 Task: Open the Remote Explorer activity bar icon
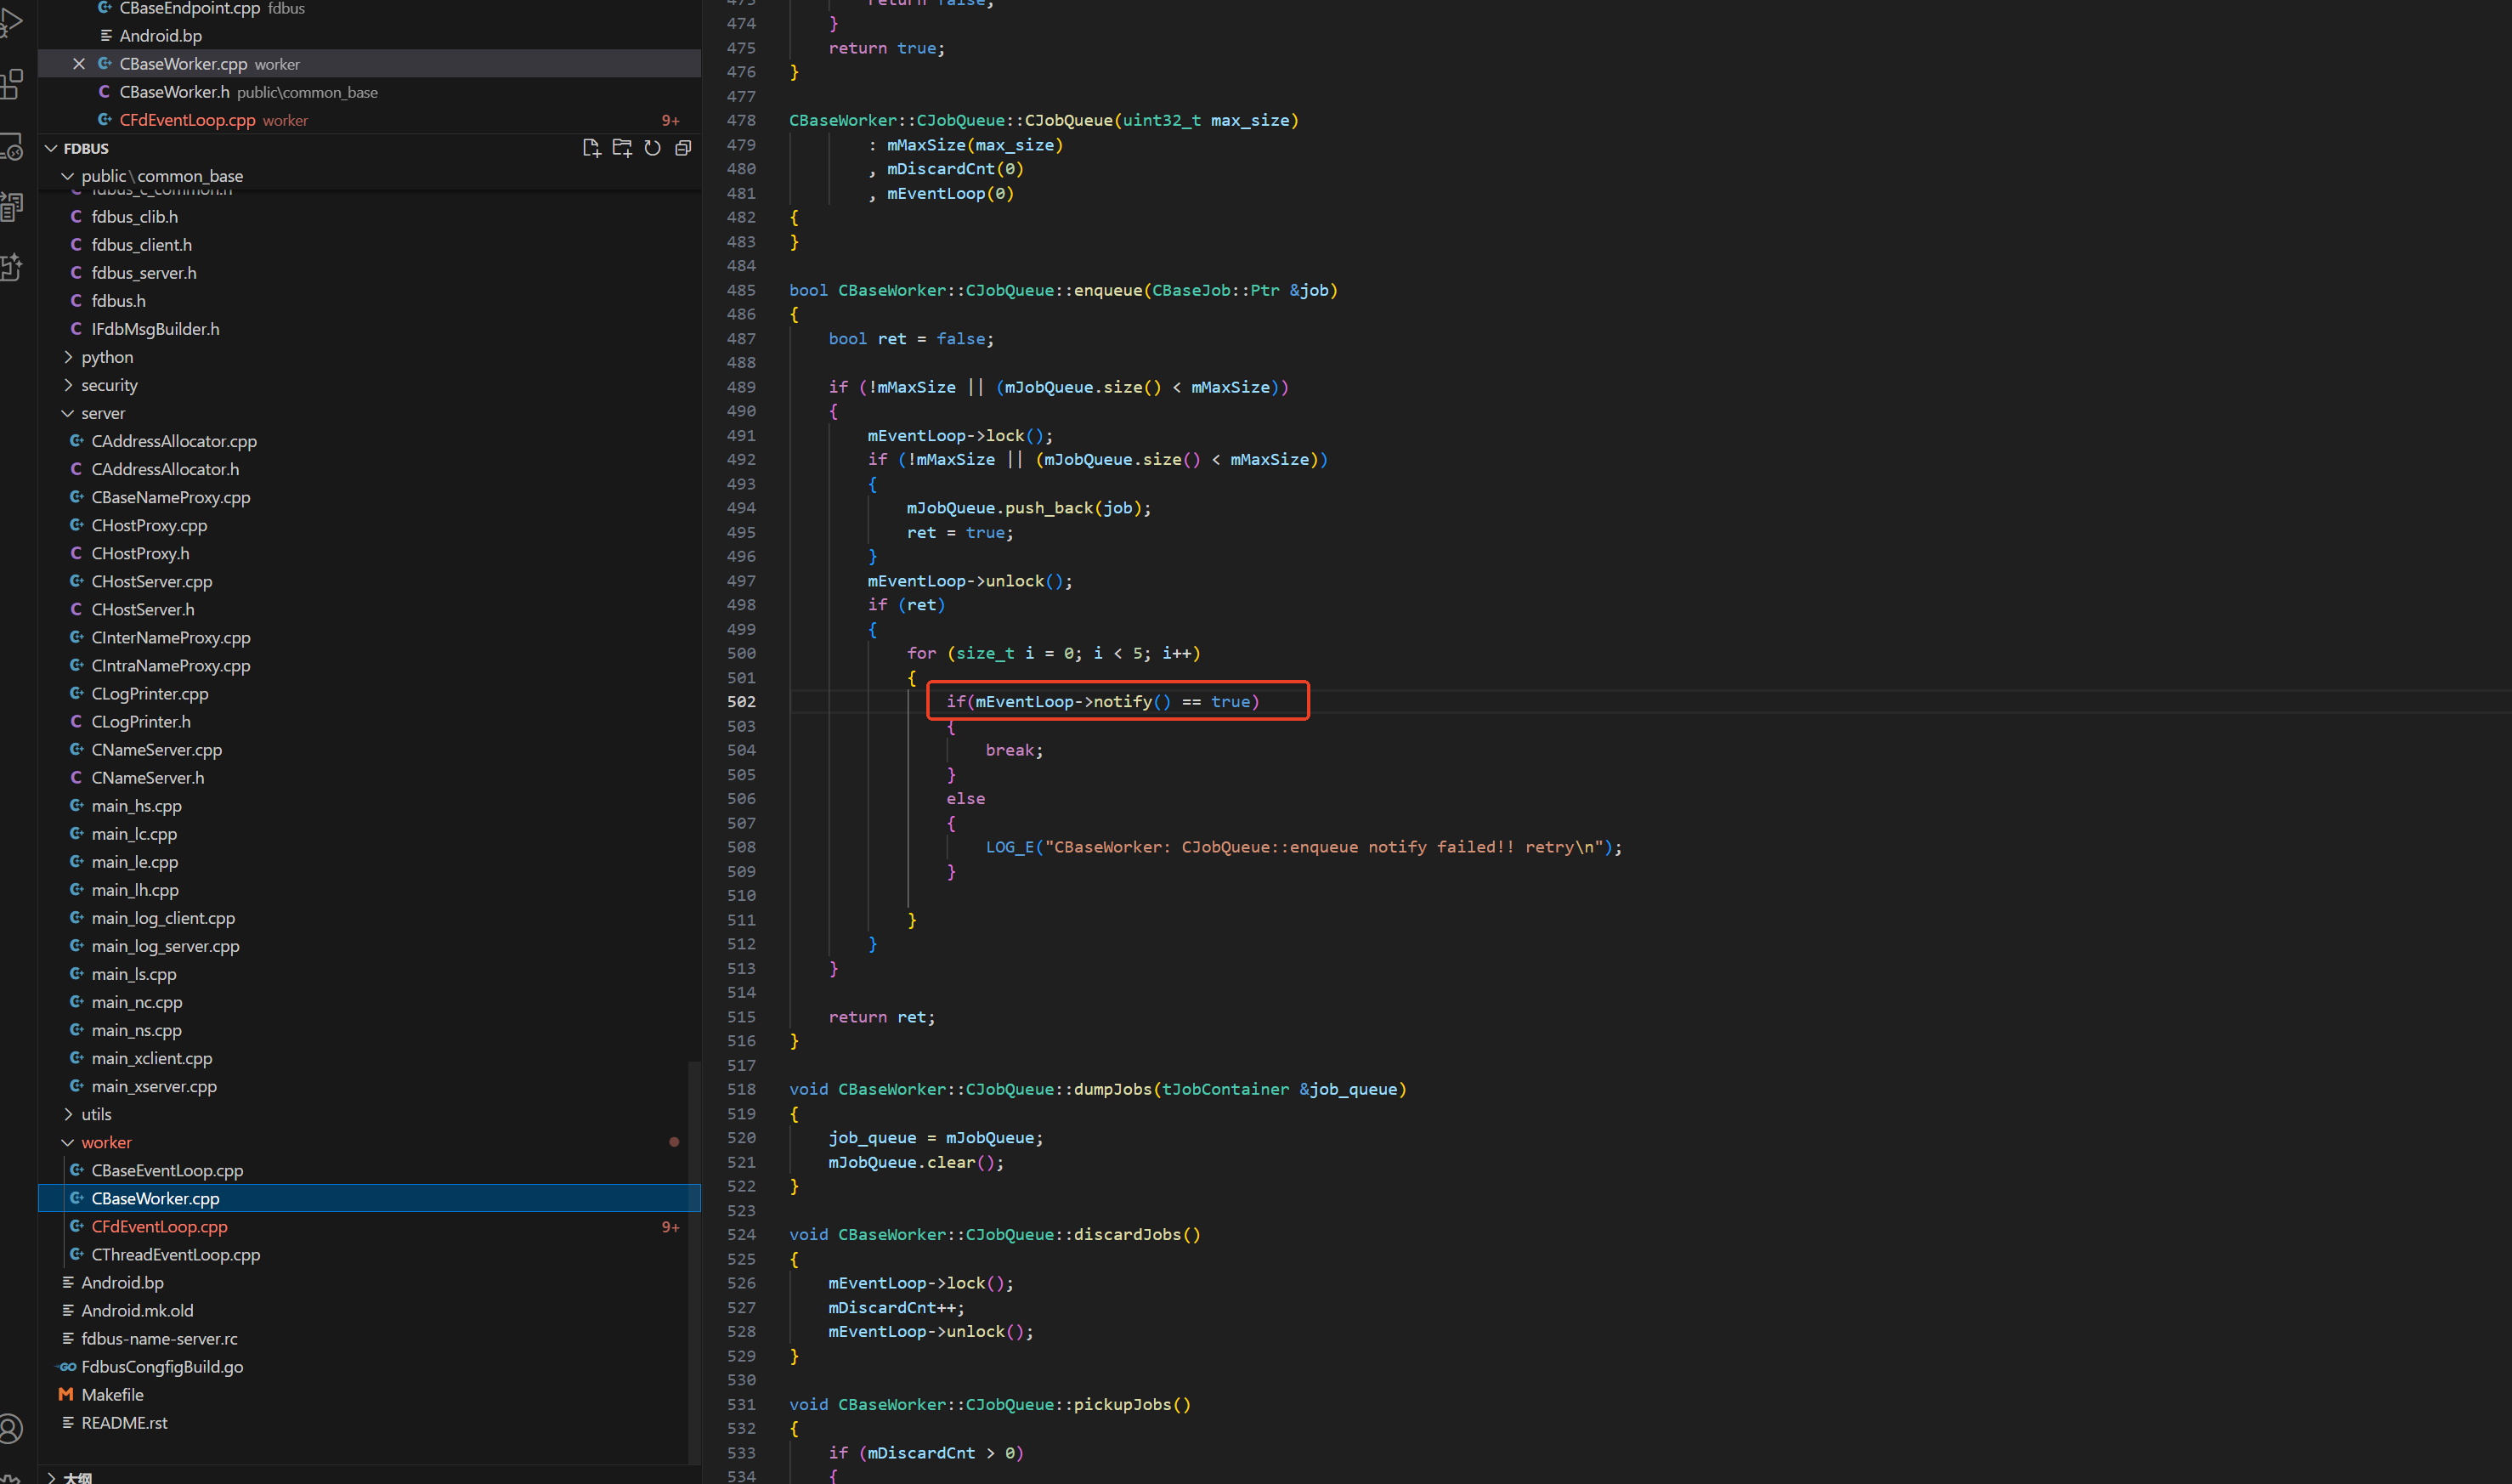[10, 147]
